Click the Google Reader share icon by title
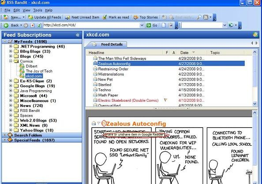 (104, 123)
